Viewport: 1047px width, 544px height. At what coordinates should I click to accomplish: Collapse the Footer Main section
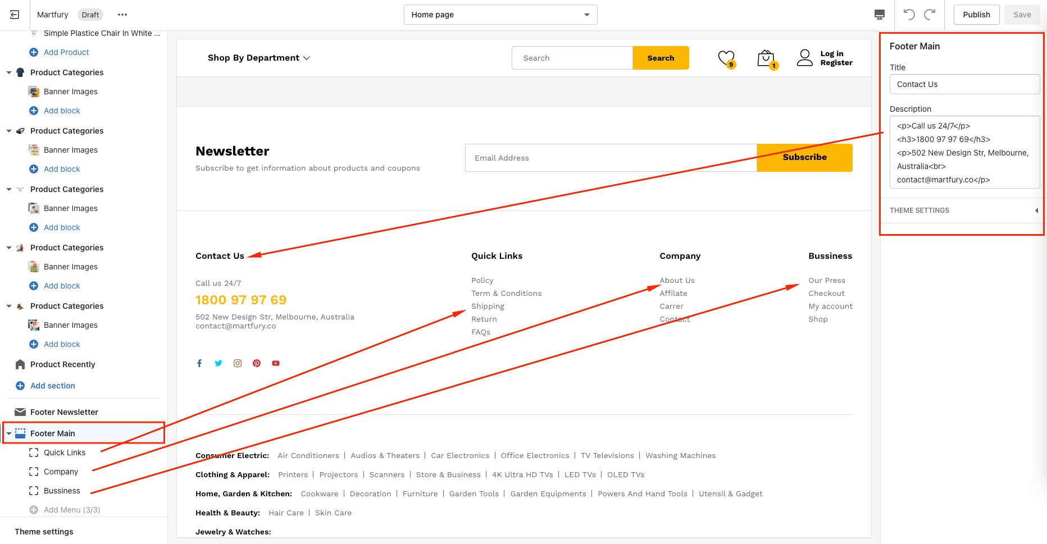tap(9, 433)
